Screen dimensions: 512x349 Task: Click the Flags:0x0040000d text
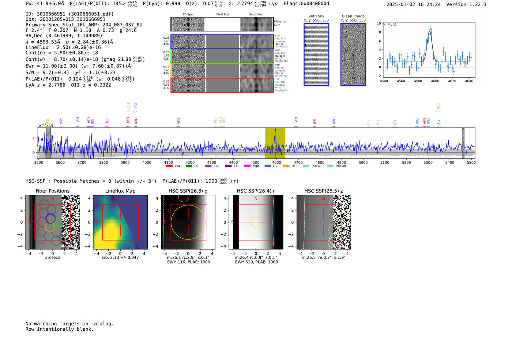coord(306,4)
